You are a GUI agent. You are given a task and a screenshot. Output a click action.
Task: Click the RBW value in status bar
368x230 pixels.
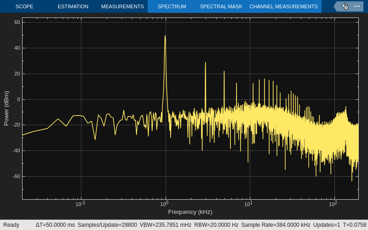pyautogui.click(x=216, y=225)
